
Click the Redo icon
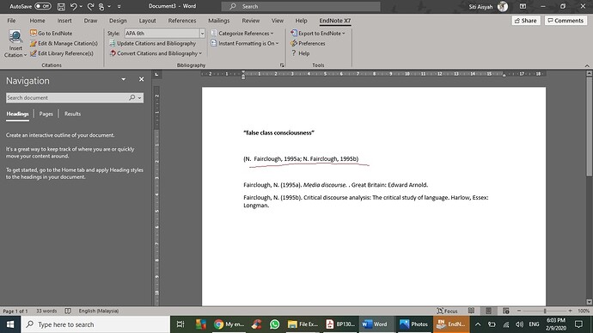90,6
